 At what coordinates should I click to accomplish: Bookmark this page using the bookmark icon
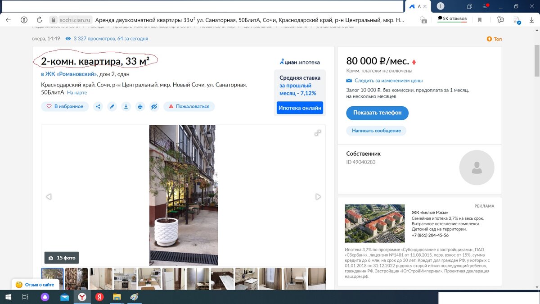click(480, 20)
